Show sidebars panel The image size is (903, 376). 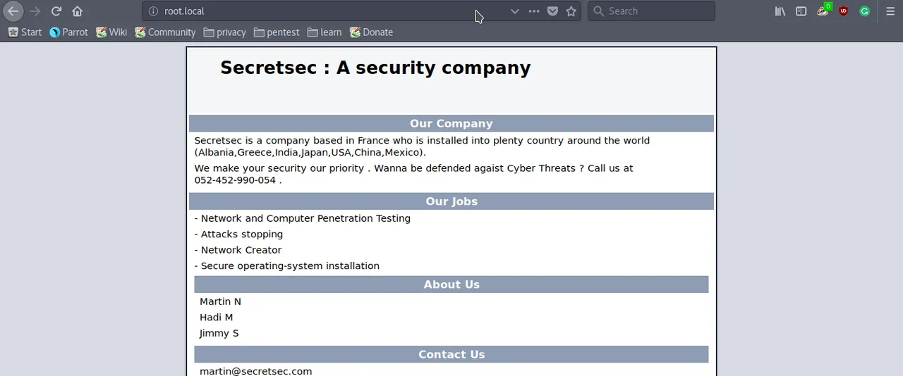coord(801,11)
